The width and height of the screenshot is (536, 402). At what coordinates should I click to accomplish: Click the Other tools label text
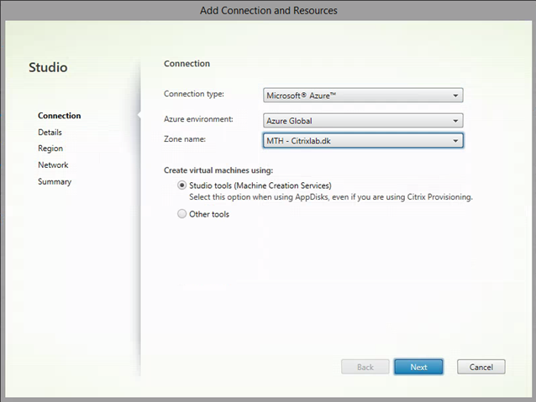tap(209, 214)
